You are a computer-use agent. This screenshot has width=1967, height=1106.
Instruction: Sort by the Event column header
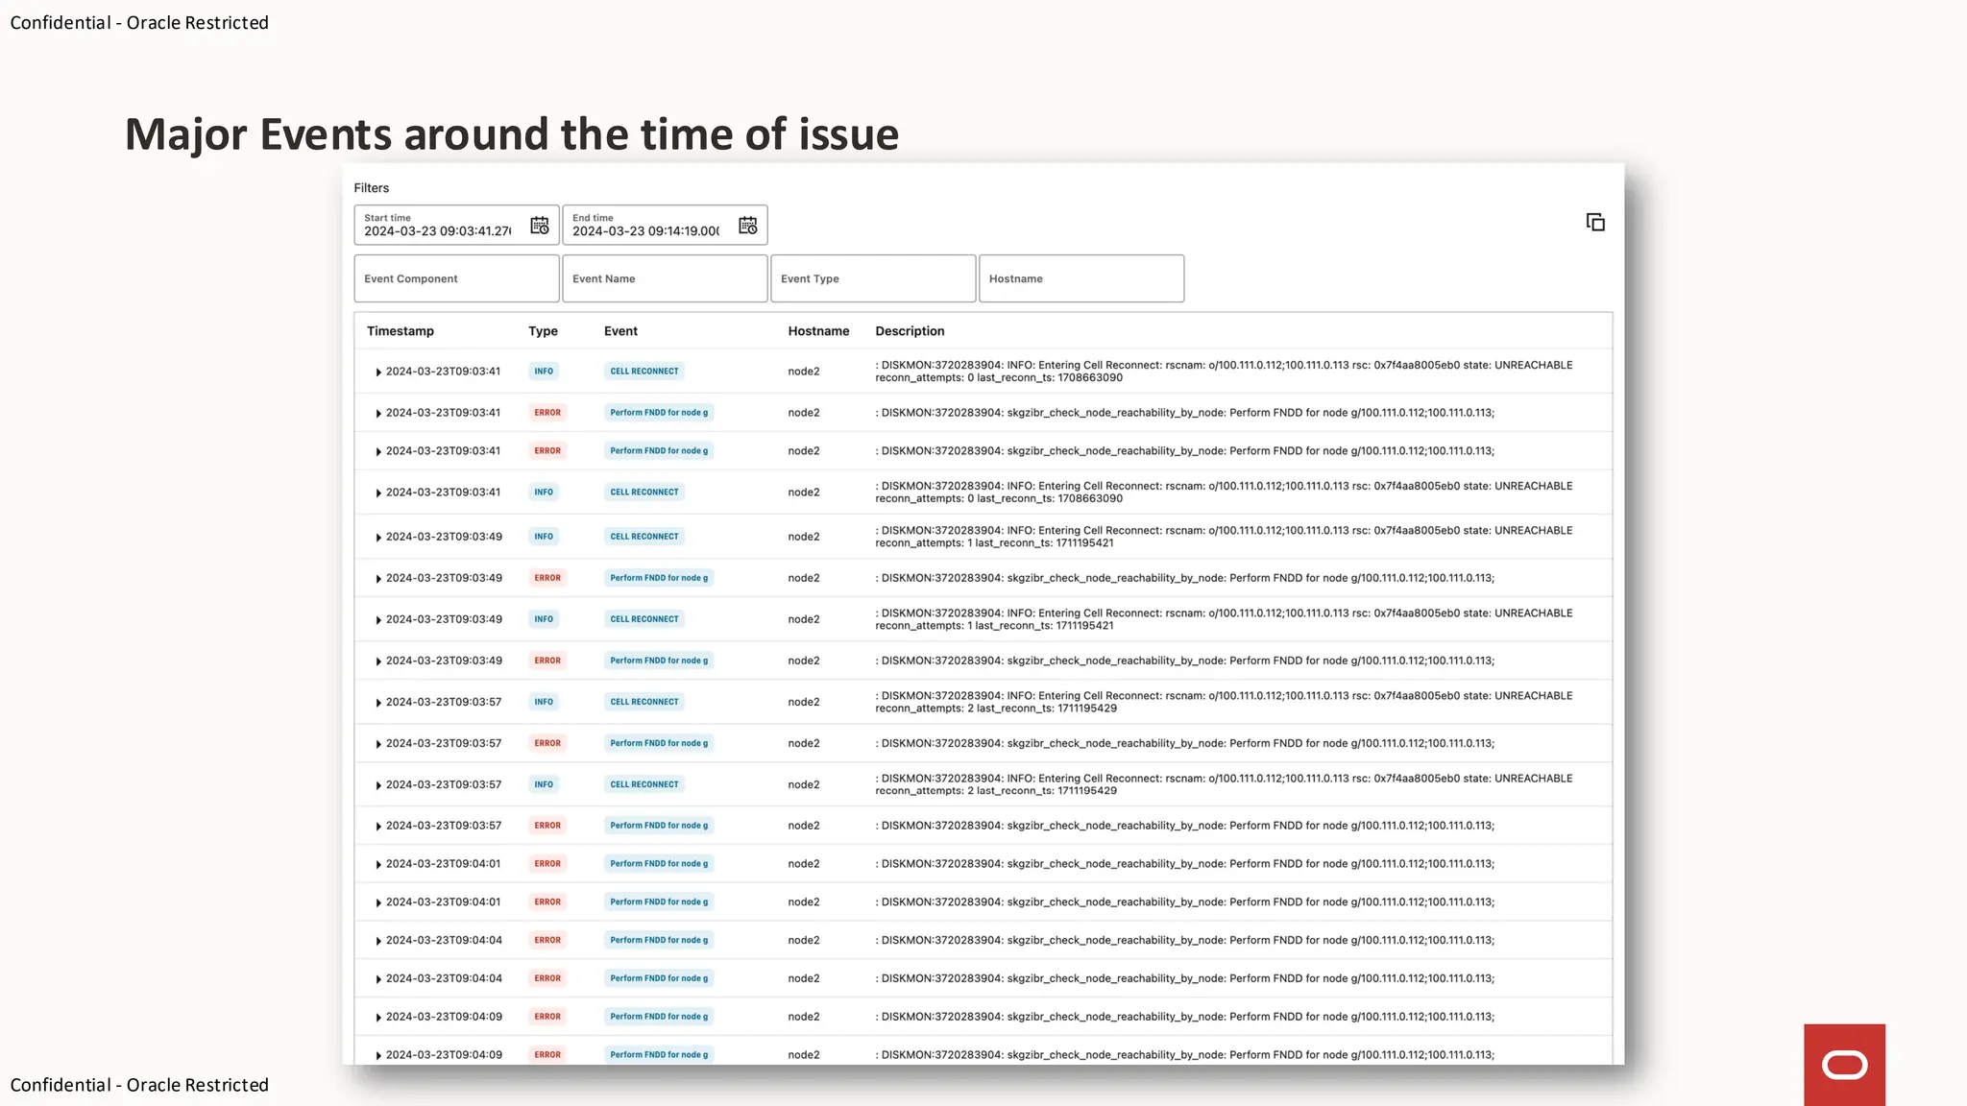click(620, 331)
